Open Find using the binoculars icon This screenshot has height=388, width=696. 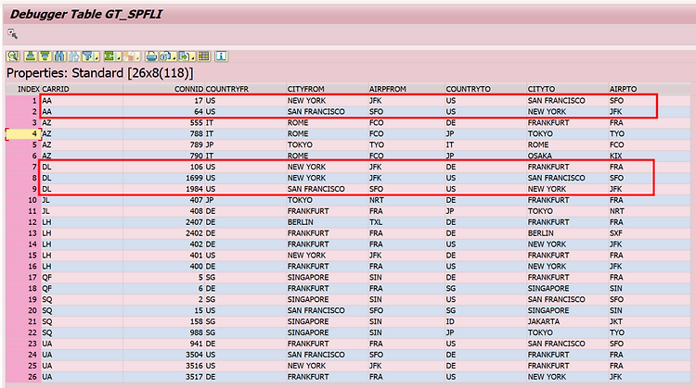coord(59,56)
